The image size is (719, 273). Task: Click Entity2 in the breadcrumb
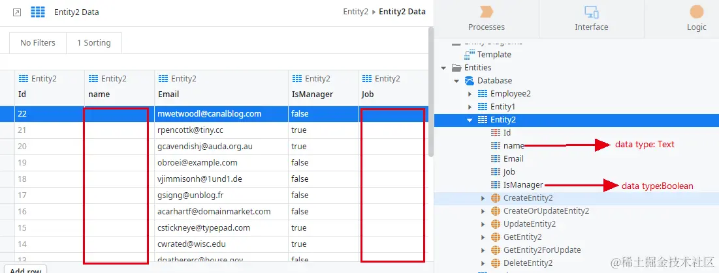[355, 12]
